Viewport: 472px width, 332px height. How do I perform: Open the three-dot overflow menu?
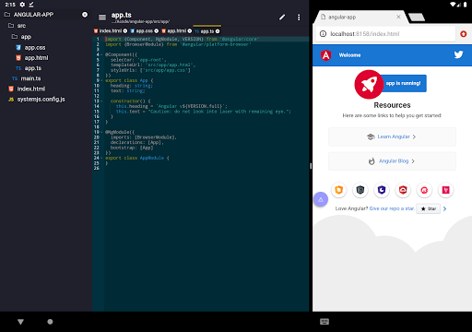[x=299, y=18]
